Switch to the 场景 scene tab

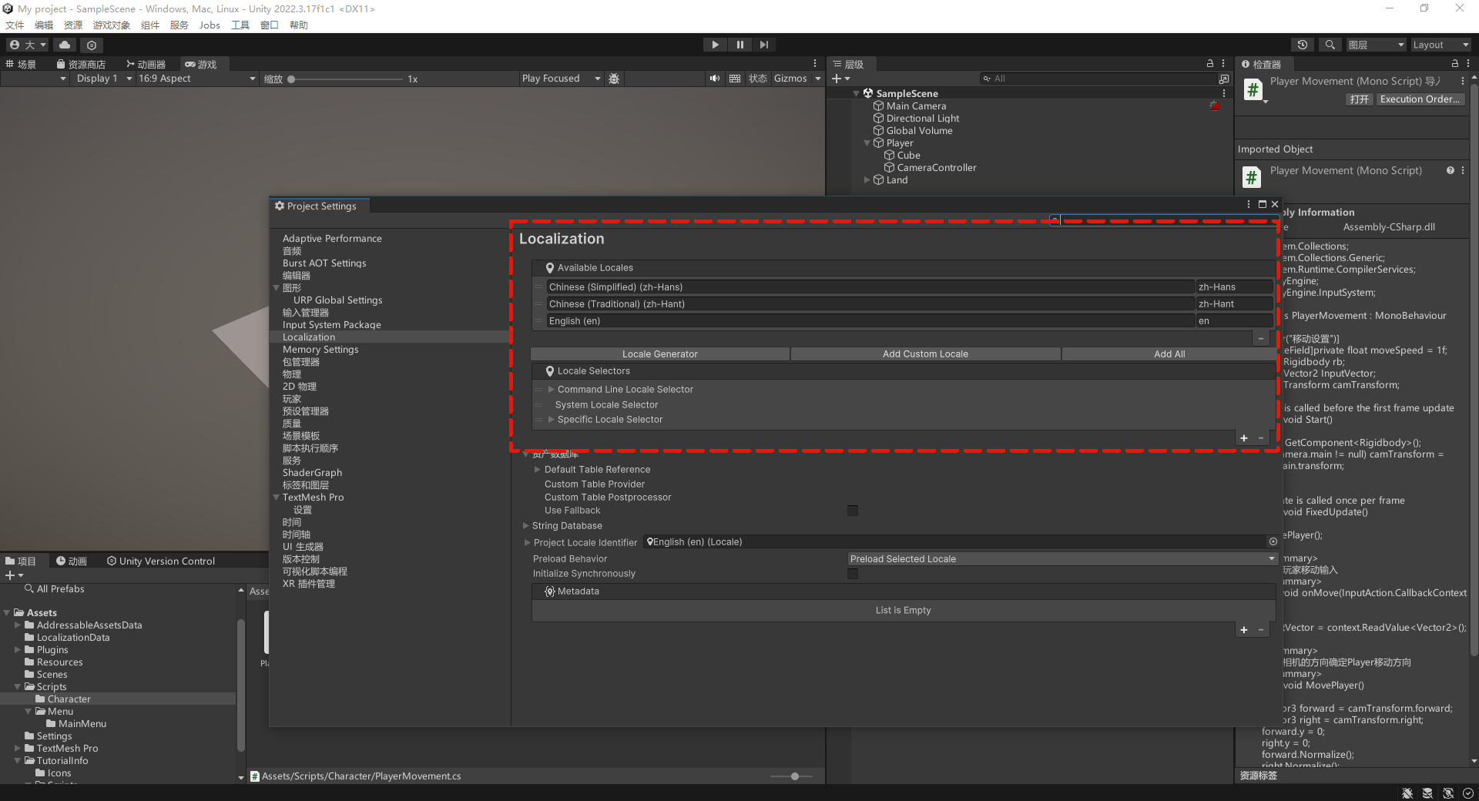pyautogui.click(x=22, y=64)
